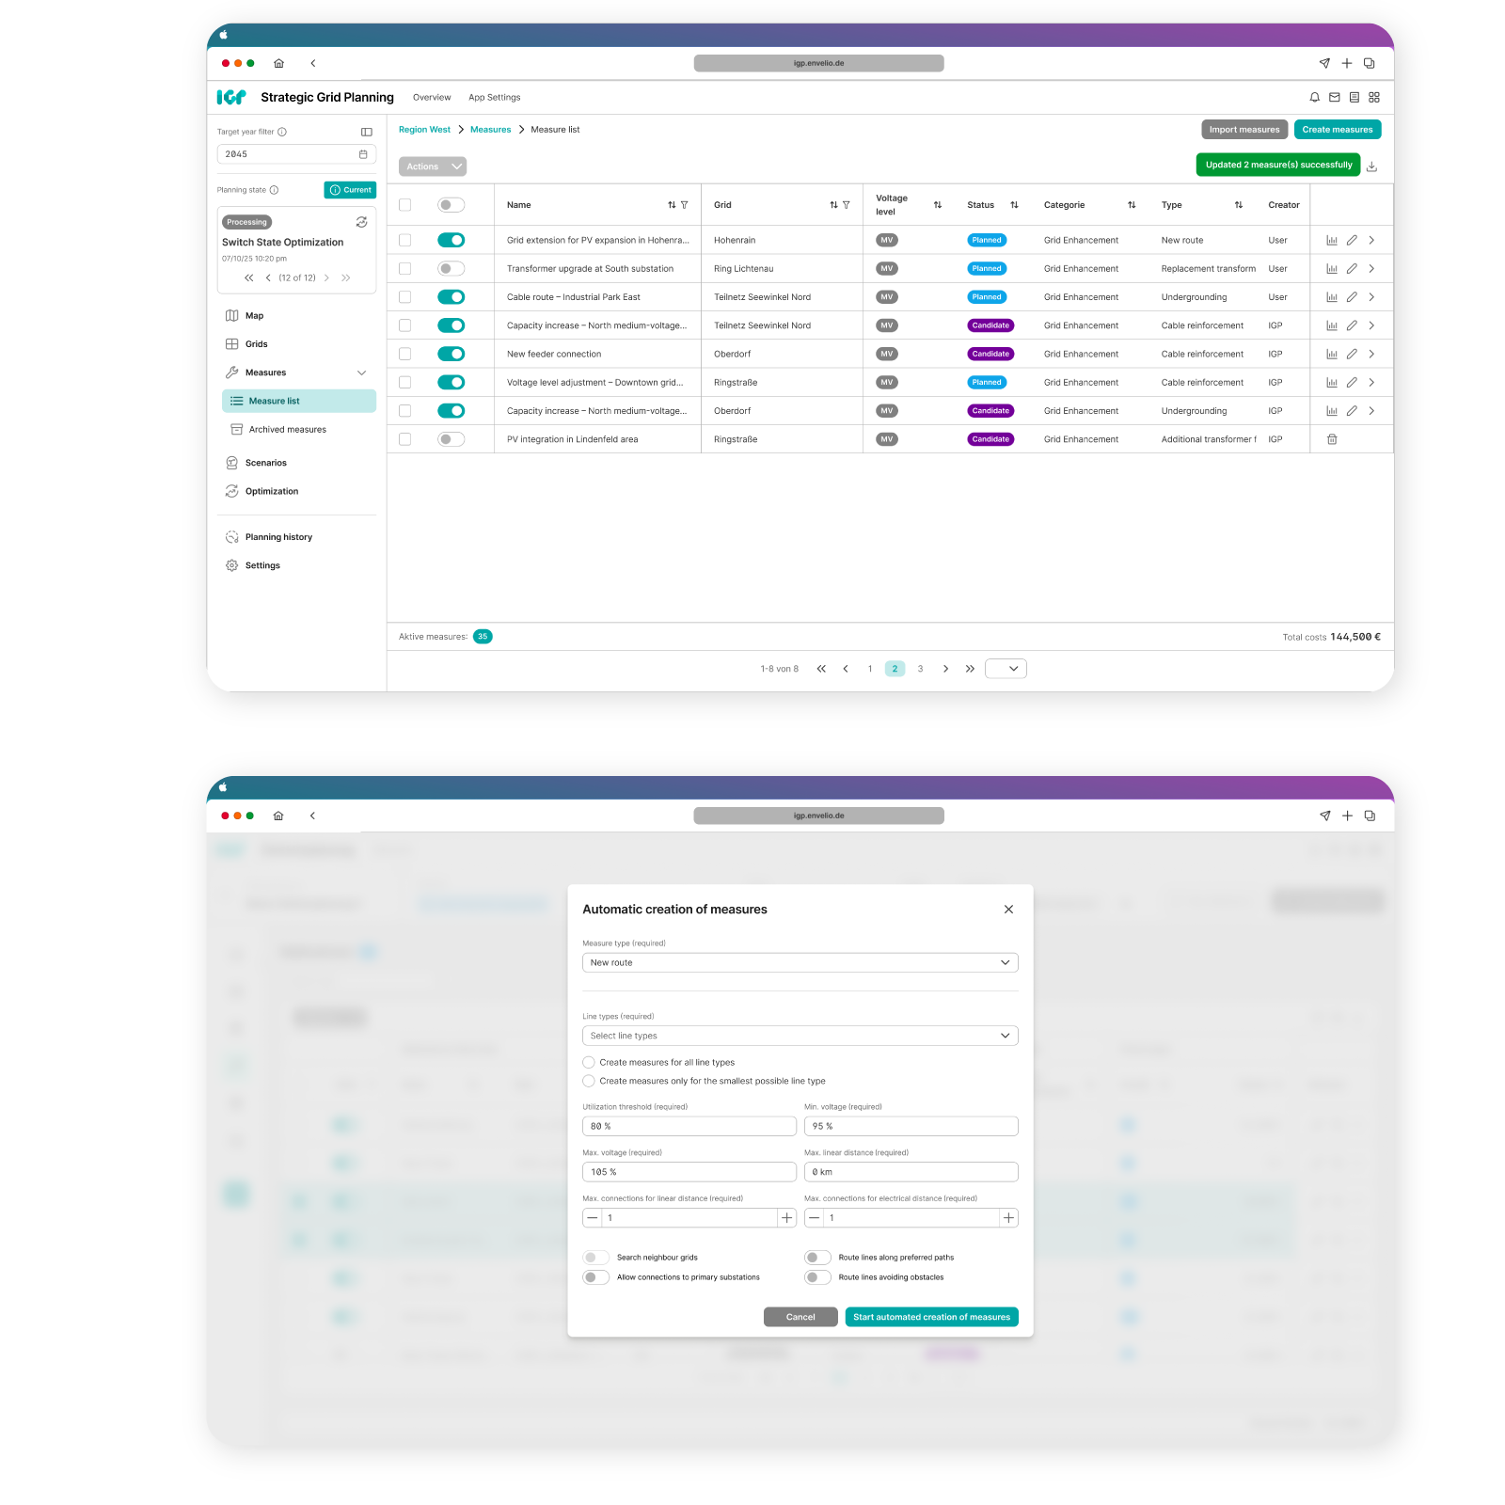This screenshot has width=1505, height=1505.
Task: Disable the toggle for Cable route – Industrial Park East
Action: 451,296
